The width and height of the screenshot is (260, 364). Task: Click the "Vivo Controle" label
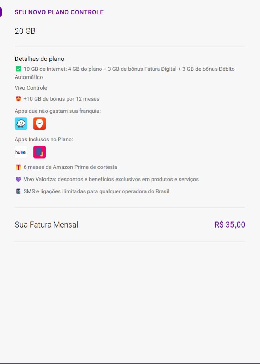(31, 88)
